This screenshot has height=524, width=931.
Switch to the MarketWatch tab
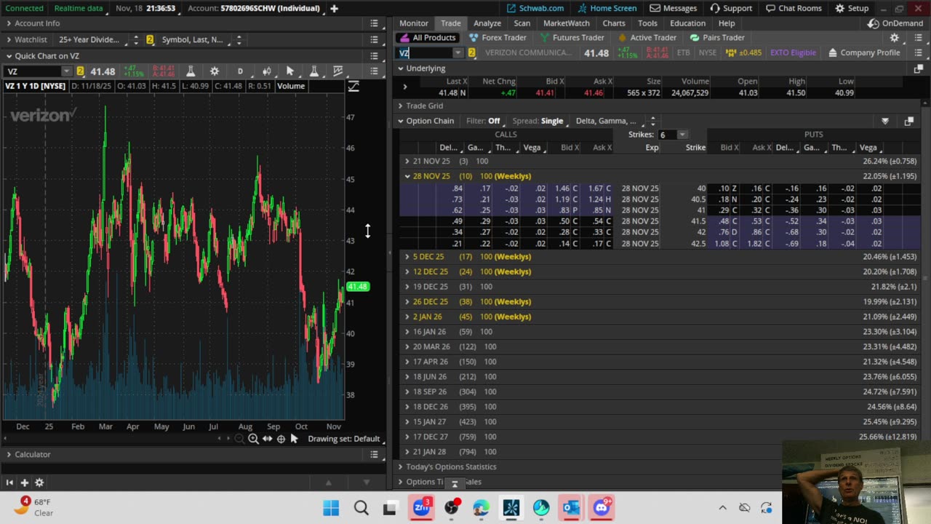(567, 23)
